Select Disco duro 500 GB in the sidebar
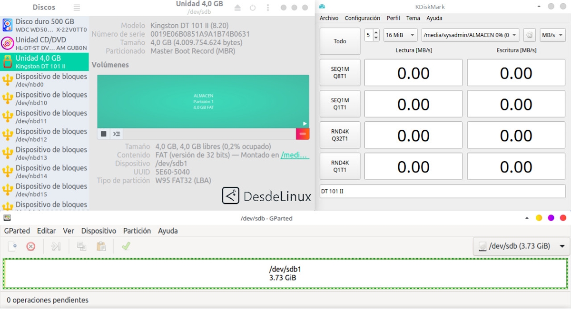Viewport: 571px width, 321px height. (44, 25)
